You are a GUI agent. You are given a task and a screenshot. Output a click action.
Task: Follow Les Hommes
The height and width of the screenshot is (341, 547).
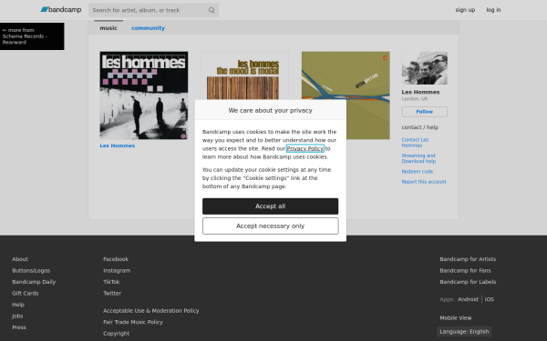(425, 112)
